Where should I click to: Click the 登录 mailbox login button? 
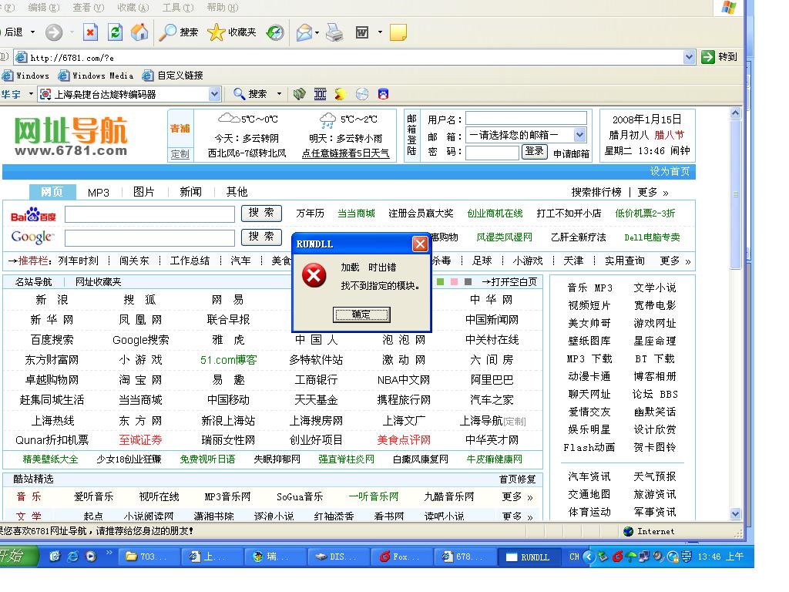click(534, 152)
